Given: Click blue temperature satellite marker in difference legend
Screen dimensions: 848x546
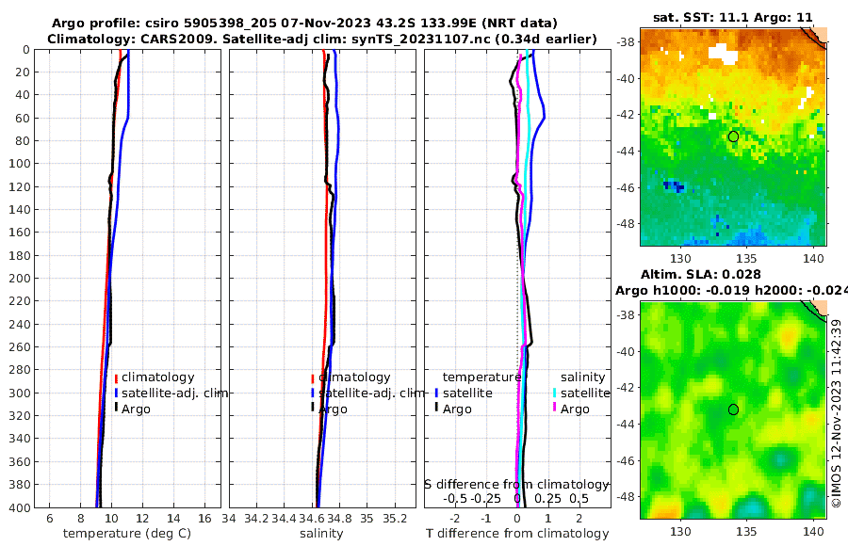Looking at the screenshot, I should 436,393.
